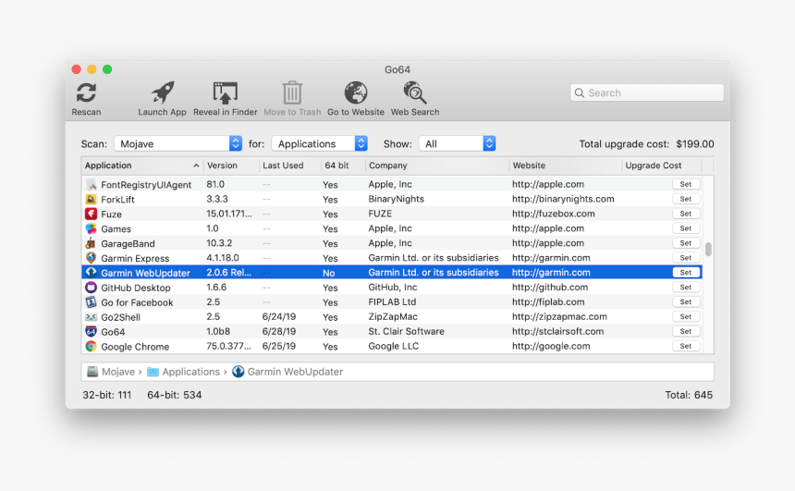The width and height of the screenshot is (795, 491).
Task: Click Google LLC company cell
Action: coord(394,346)
